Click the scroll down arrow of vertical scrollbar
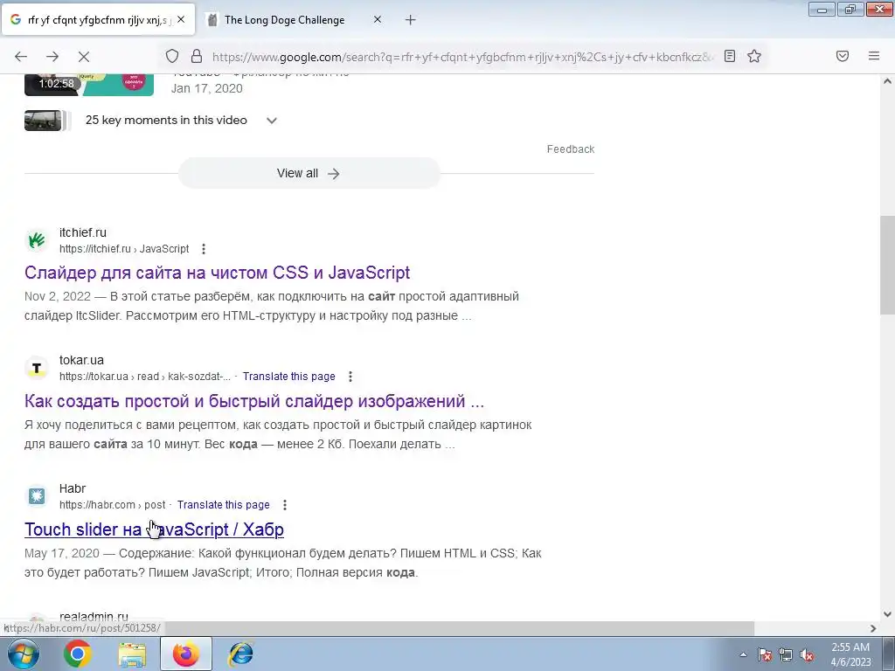895x671 pixels. coord(888,614)
